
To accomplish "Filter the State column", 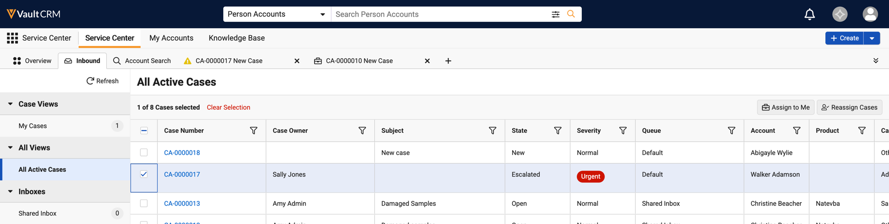I will tap(558, 131).
